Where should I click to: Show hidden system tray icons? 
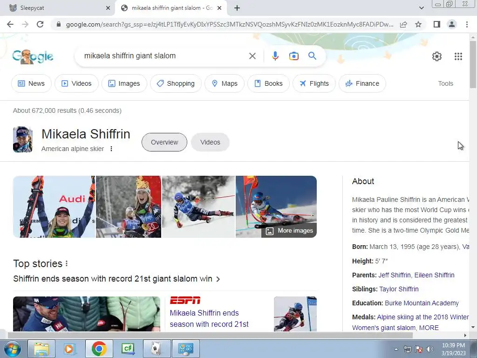(x=396, y=349)
